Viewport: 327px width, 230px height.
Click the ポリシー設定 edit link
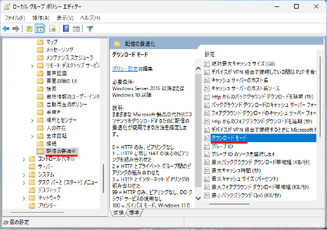(125, 69)
